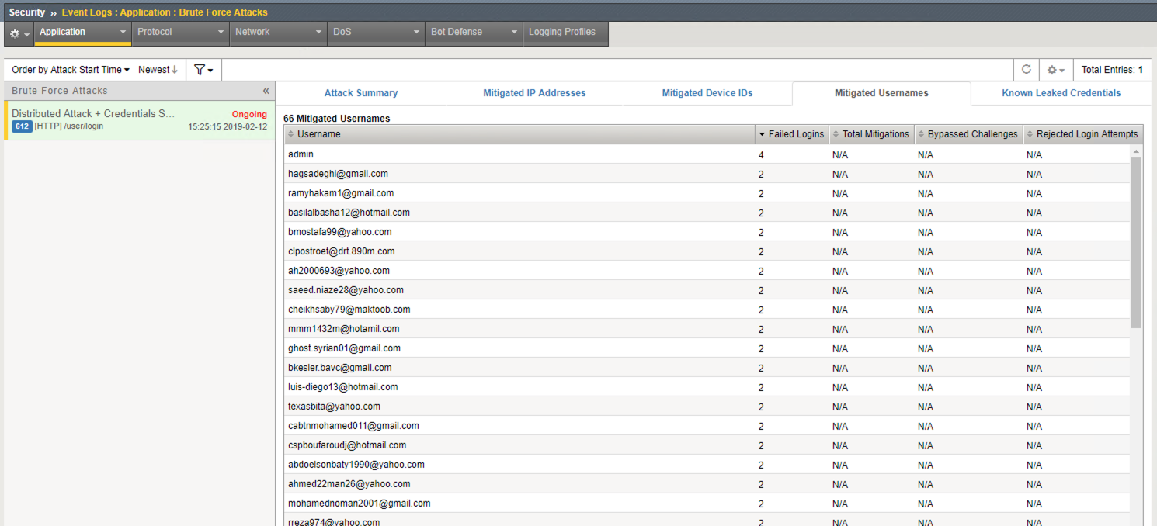Expand the Protocol tab dropdown arrow
Viewport: 1157px width, 526px height.
click(221, 33)
